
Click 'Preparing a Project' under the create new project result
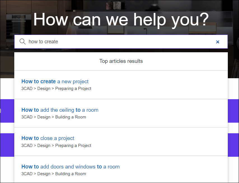(x=73, y=89)
